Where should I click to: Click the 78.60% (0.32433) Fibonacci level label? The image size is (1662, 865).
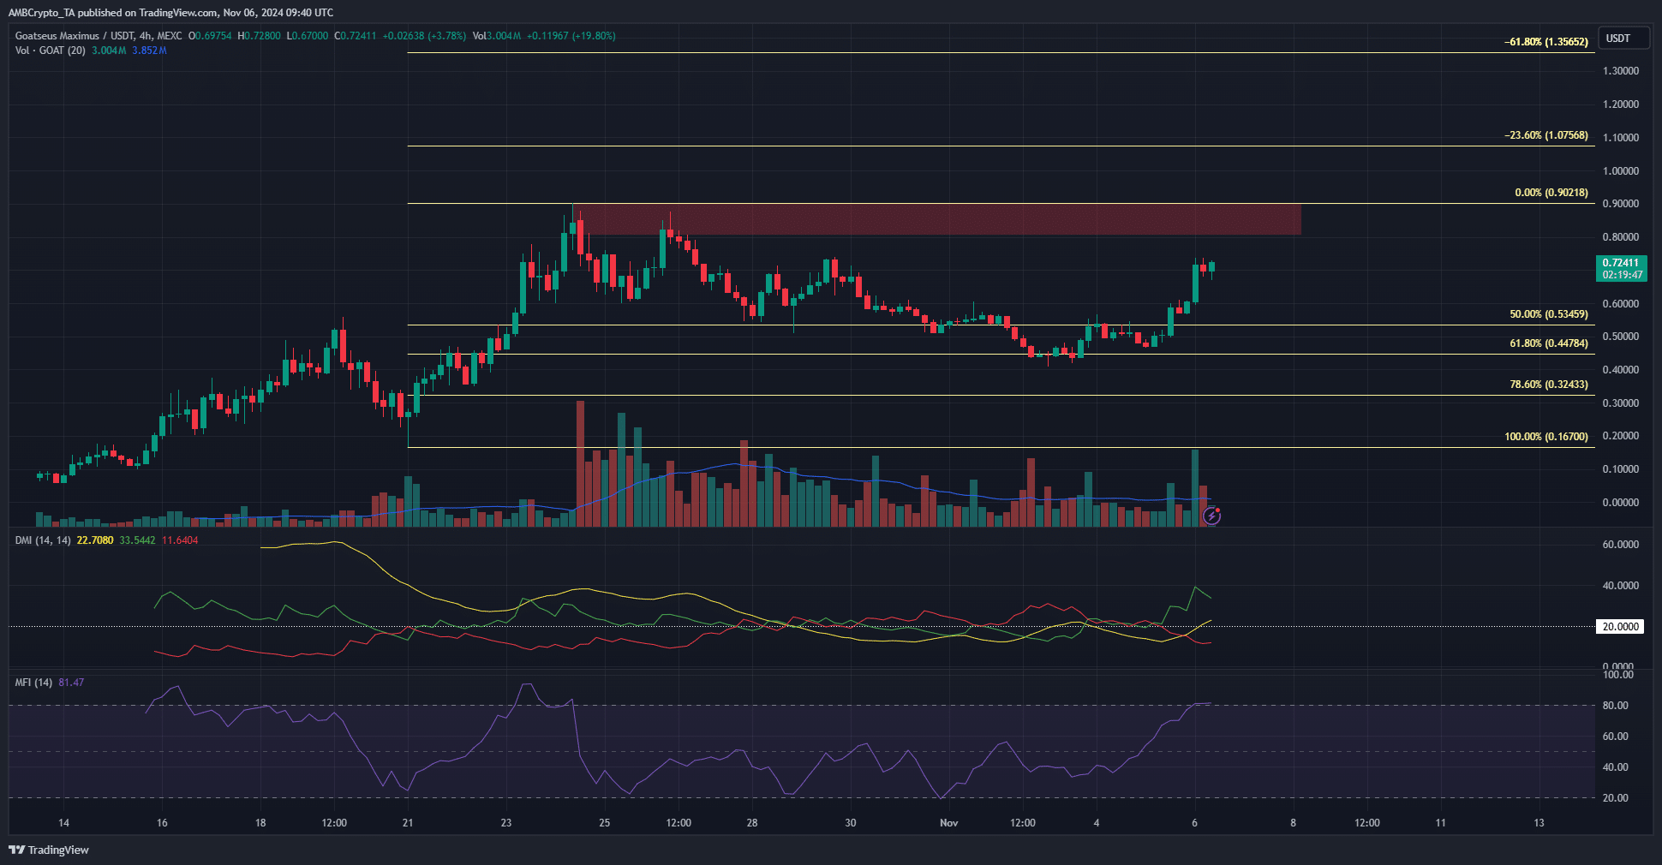1548,385
